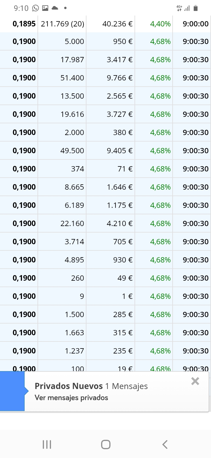Open Ver mensajes privados link
This screenshot has width=211, height=458.
[x=72, y=398]
